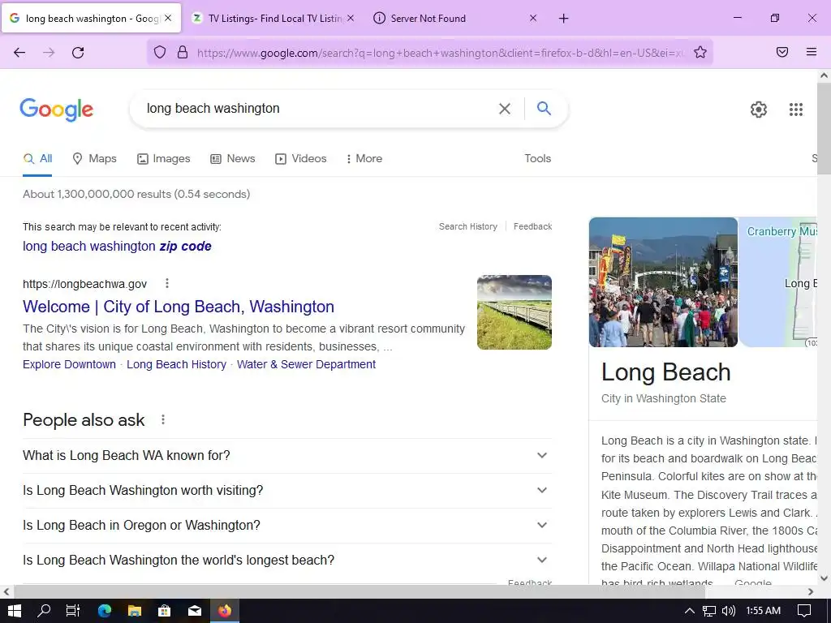Open the Google apps grid

(796, 110)
